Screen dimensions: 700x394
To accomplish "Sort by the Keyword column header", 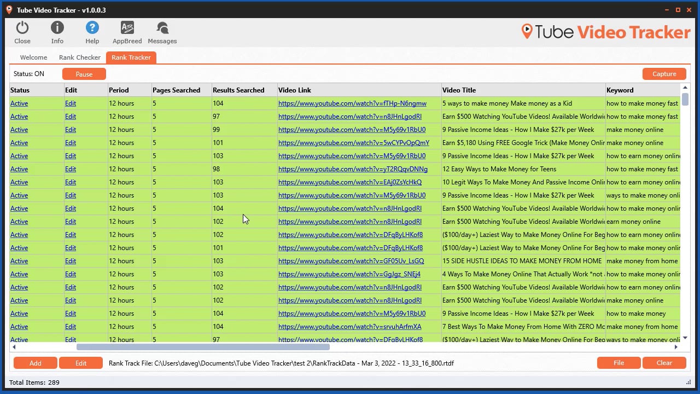I will 643,90.
